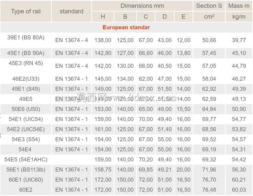The height and width of the screenshot is (196, 253).
Task: Click the 'E' dimension header
Action: [x=183, y=17]
